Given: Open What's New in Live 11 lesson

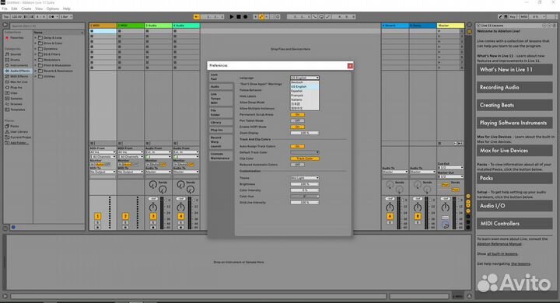Looking at the screenshot, I should point(515,70).
